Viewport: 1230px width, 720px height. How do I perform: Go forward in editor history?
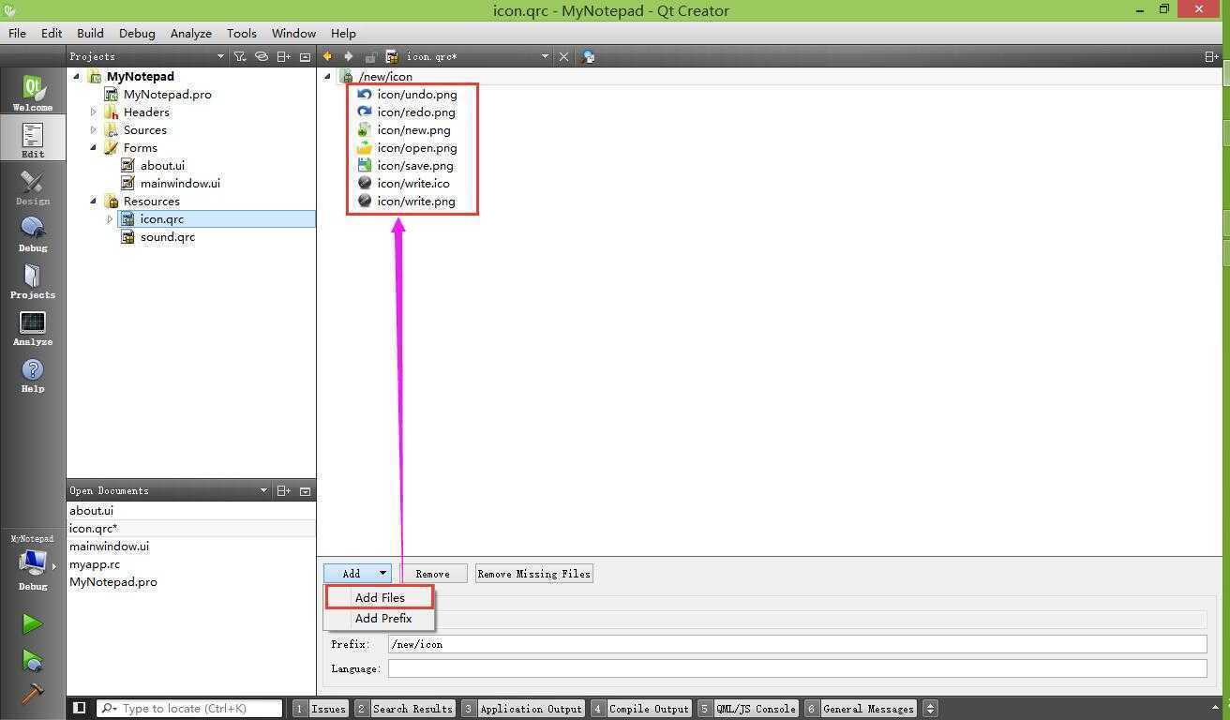click(349, 56)
